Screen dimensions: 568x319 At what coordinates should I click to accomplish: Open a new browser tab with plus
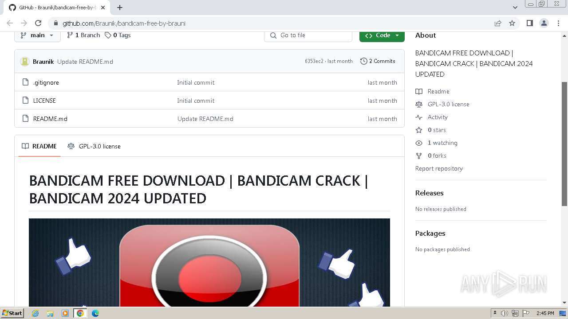(x=120, y=8)
